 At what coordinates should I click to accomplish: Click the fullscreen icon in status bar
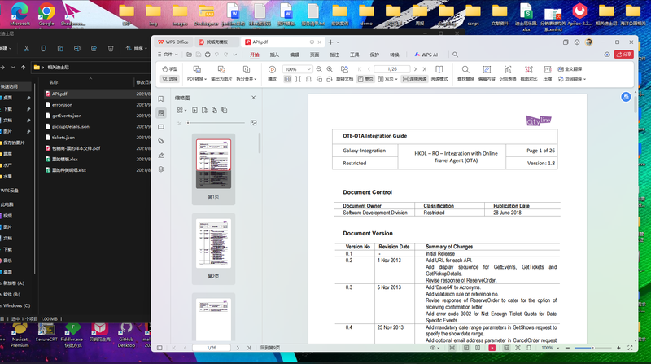630,348
